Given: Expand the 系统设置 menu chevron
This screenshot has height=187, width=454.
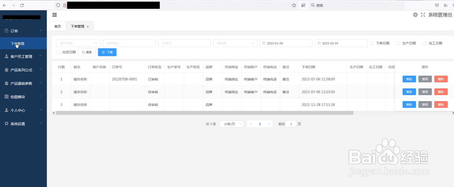Looking at the screenshot, I should (41, 123).
